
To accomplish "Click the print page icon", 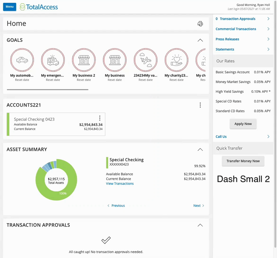I will pos(200,24).
